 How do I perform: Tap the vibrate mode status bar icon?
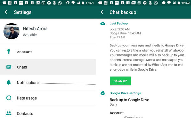[x=67, y=3]
